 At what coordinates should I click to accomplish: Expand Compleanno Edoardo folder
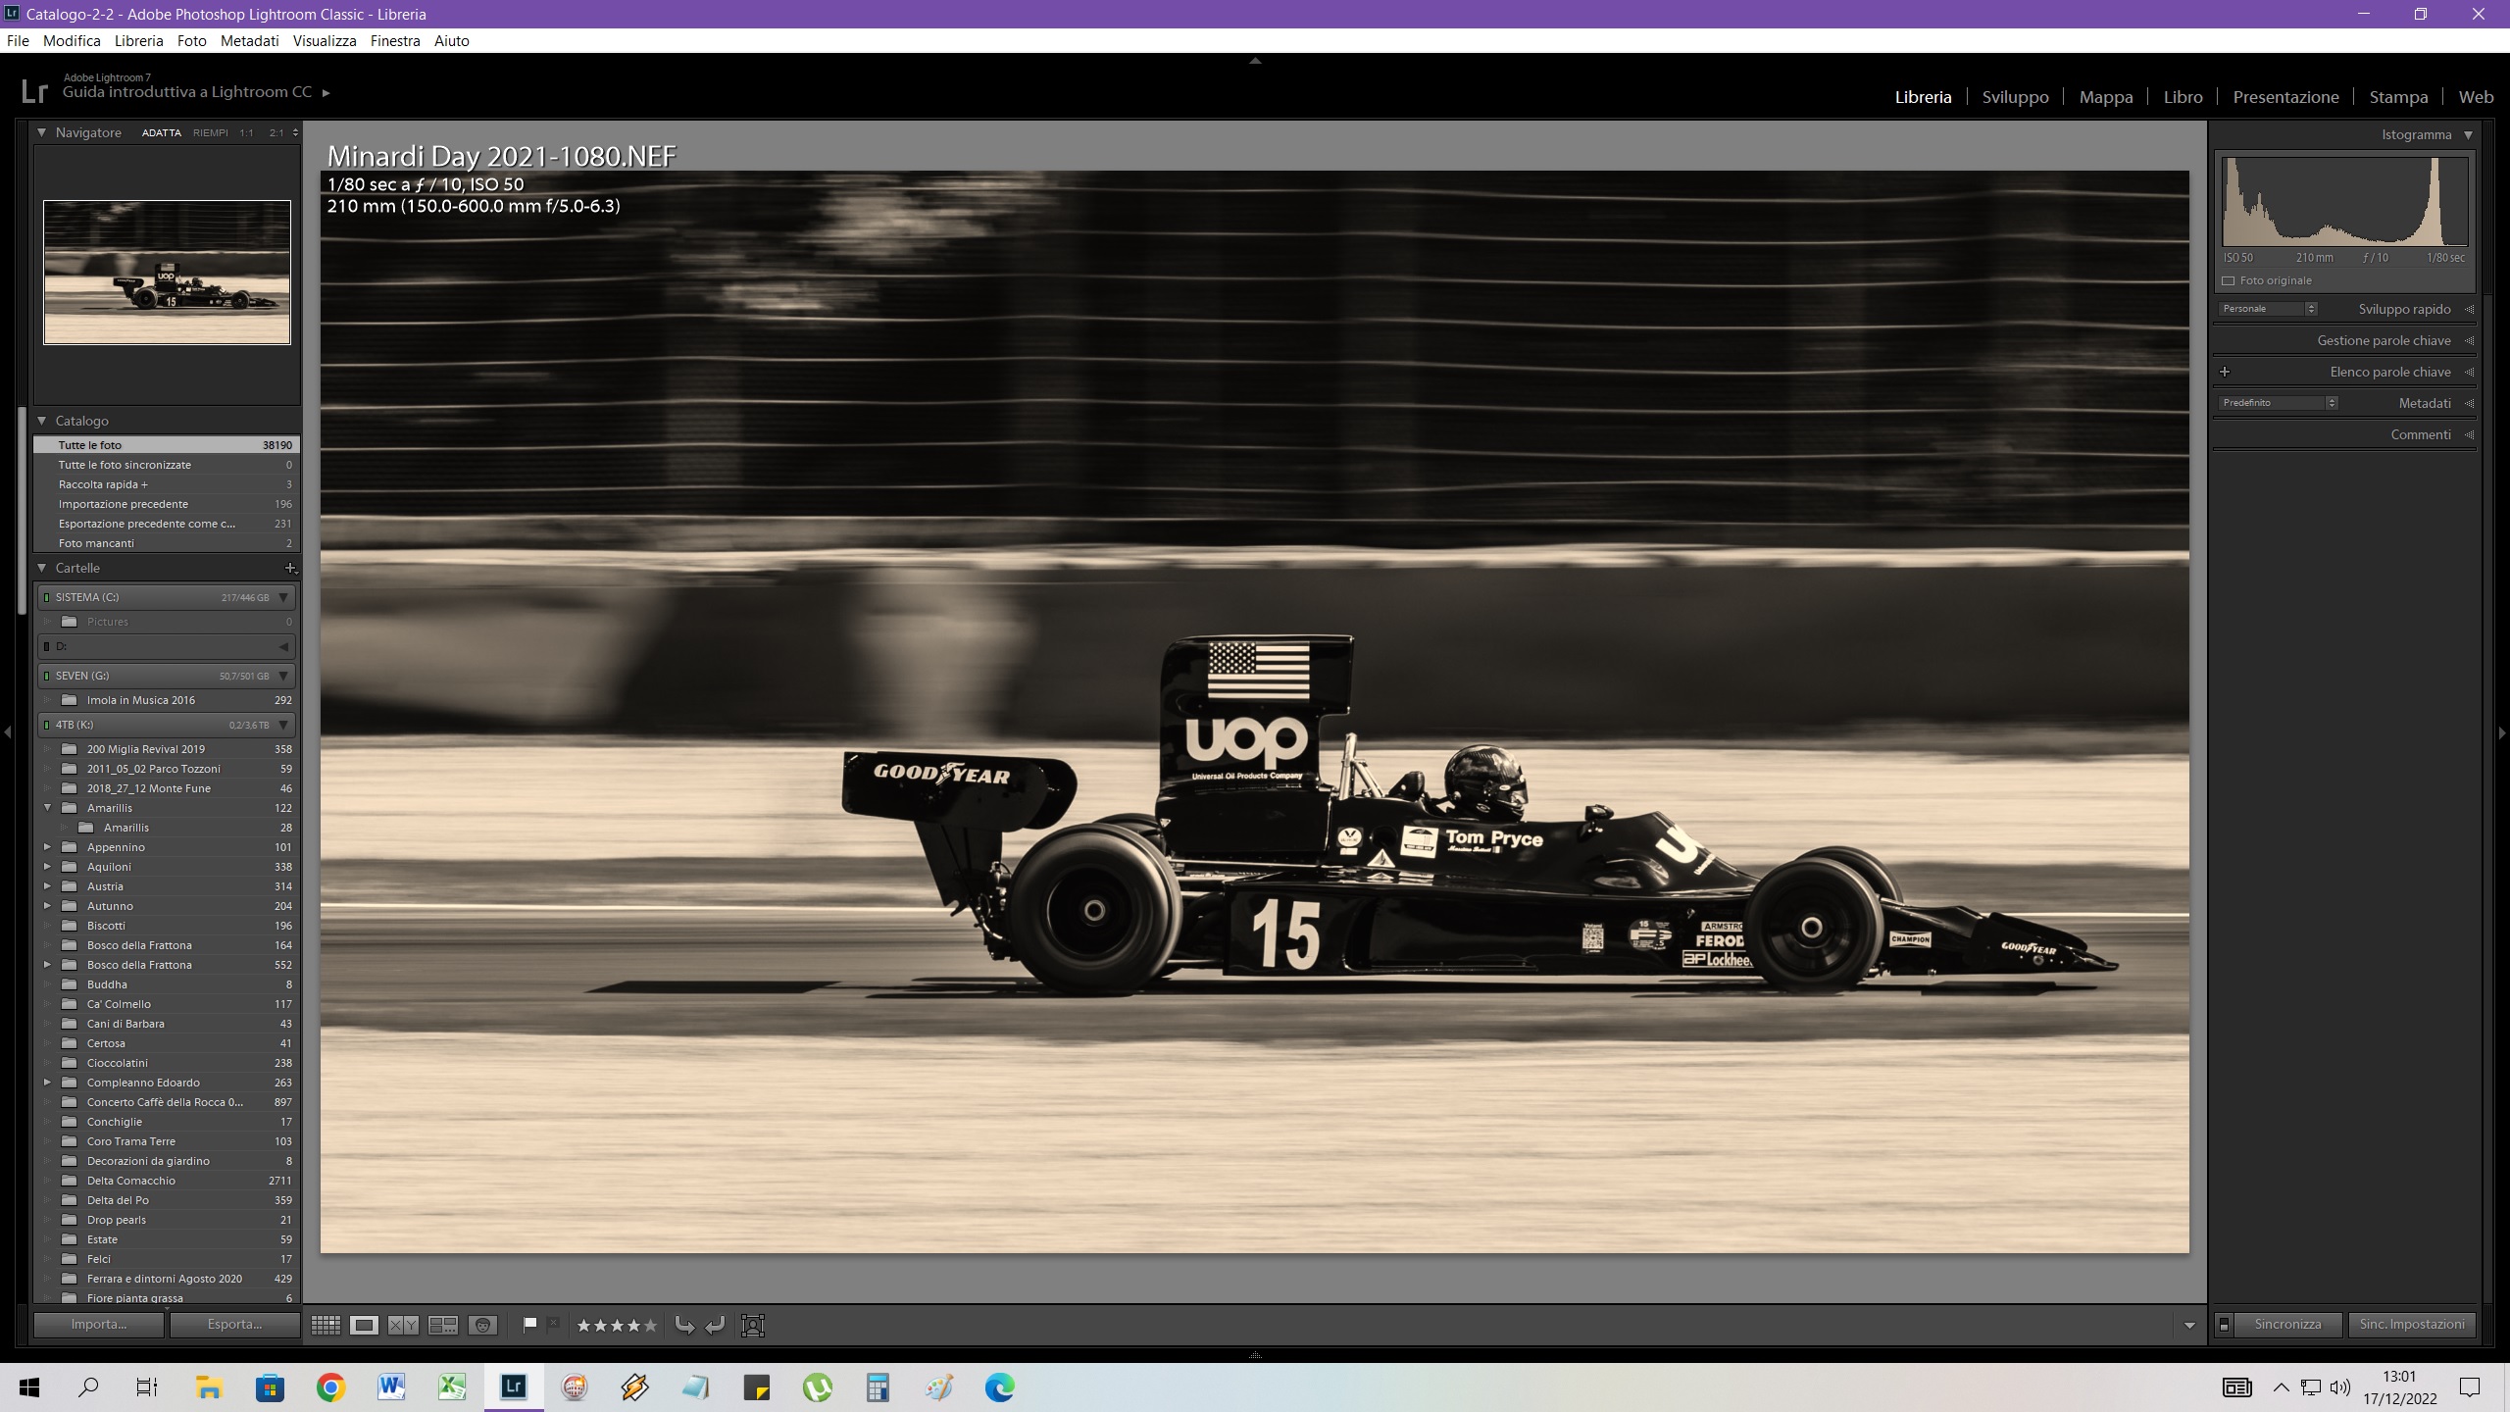coord(47,1083)
